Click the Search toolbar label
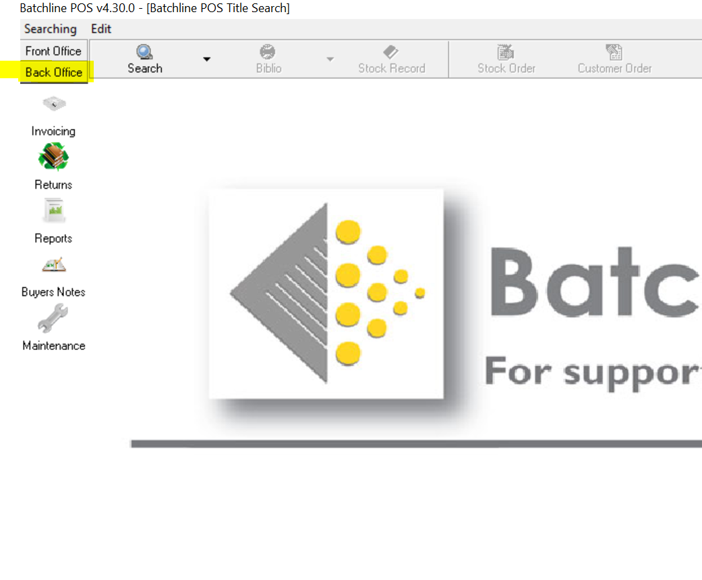 144,69
